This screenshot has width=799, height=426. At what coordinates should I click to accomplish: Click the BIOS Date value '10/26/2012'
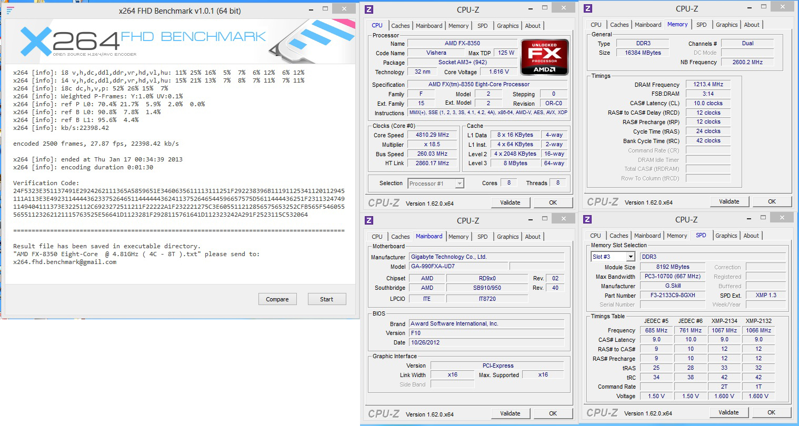click(x=486, y=342)
